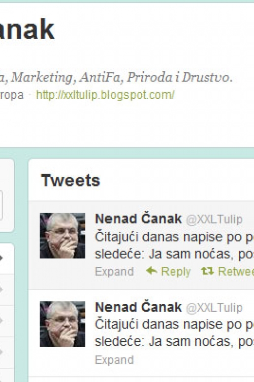254x382 pixels.
Task: Click Nenad Čanak author name in first tweet
Action: tap(138, 219)
